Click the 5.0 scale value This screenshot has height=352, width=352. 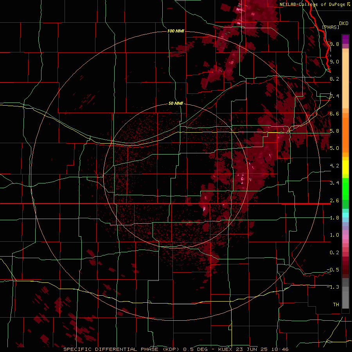coord(334,148)
